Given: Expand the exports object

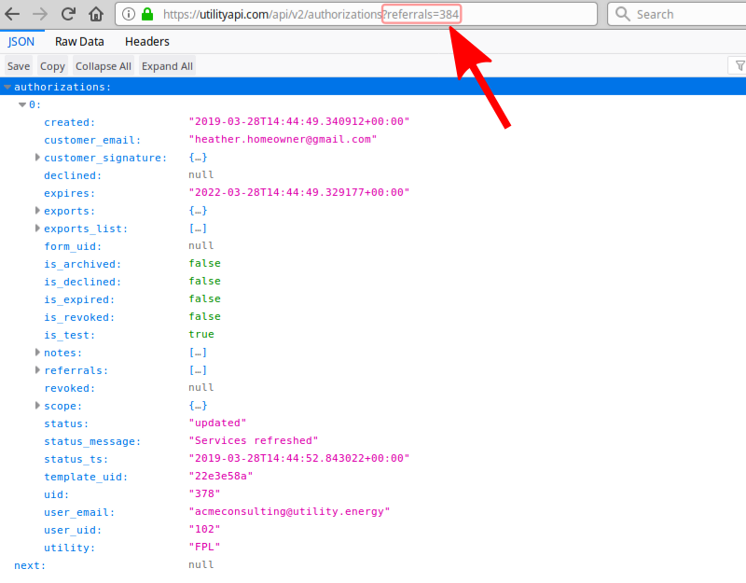Looking at the screenshot, I should 37,211.
